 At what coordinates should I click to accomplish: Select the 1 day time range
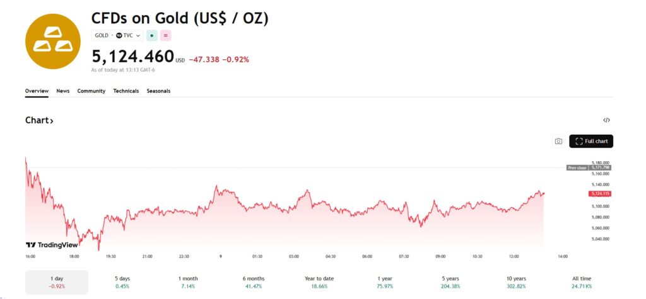click(x=56, y=282)
